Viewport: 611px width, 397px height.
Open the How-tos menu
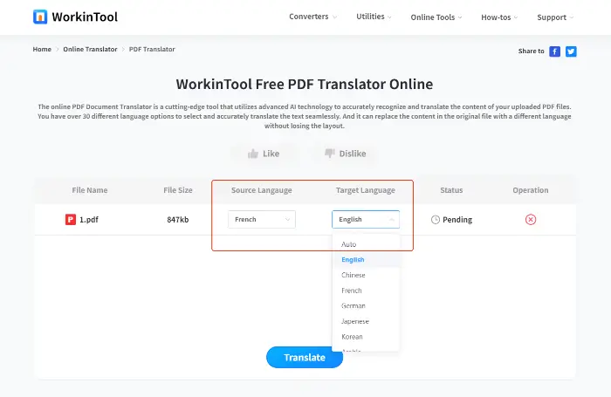coord(499,17)
